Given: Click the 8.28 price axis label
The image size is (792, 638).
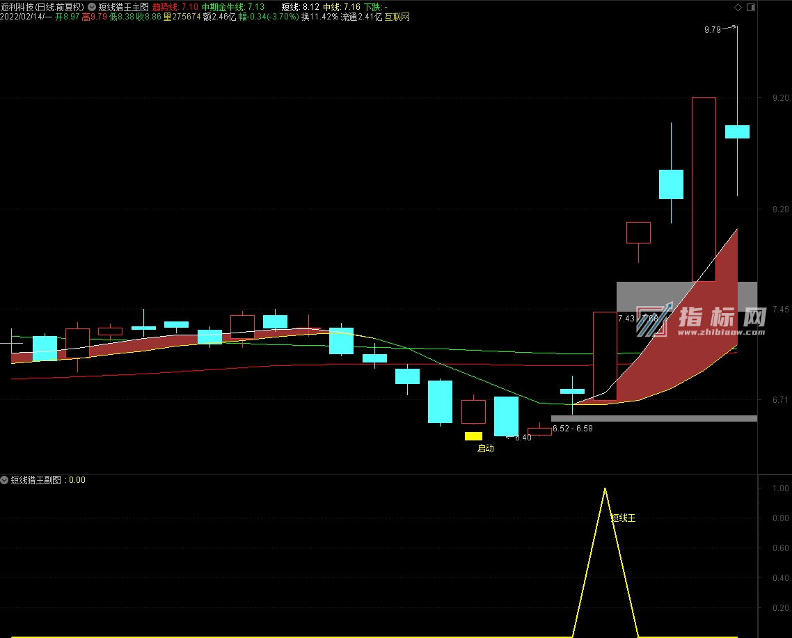Looking at the screenshot, I should coord(780,209).
